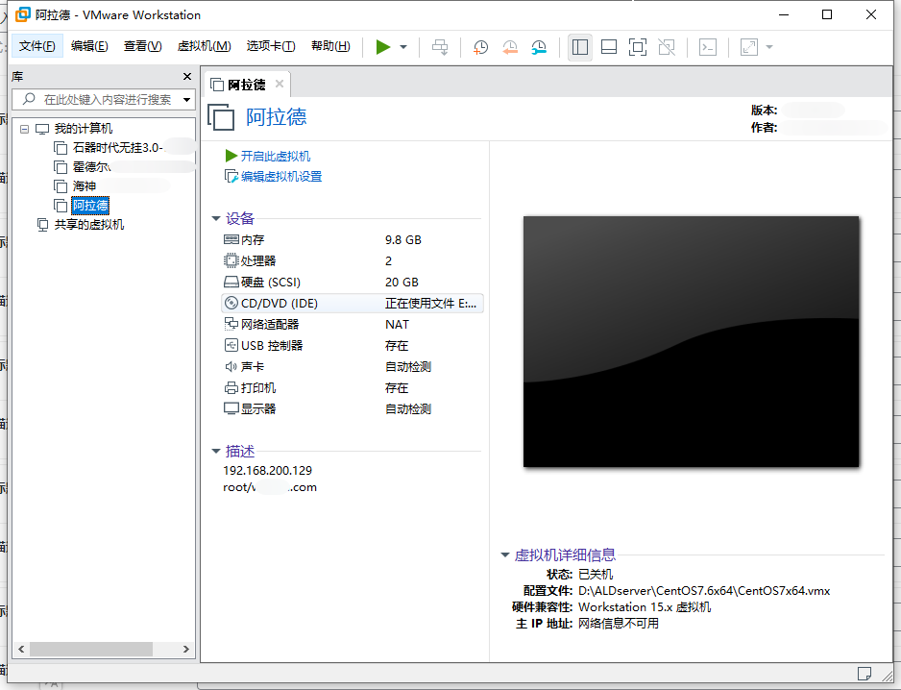Click the library horizontal scrollbar thumb
The image size is (901, 690).
91,650
